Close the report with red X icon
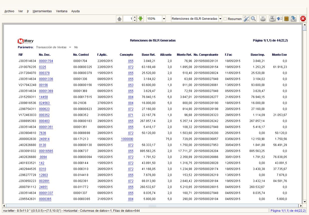 303,19
